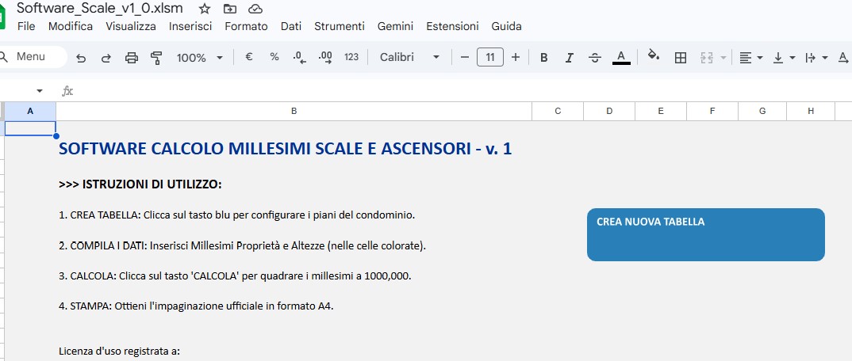
Task: Open the Estensioni menu
Action: pyautogui.click(x=452, y=26)
